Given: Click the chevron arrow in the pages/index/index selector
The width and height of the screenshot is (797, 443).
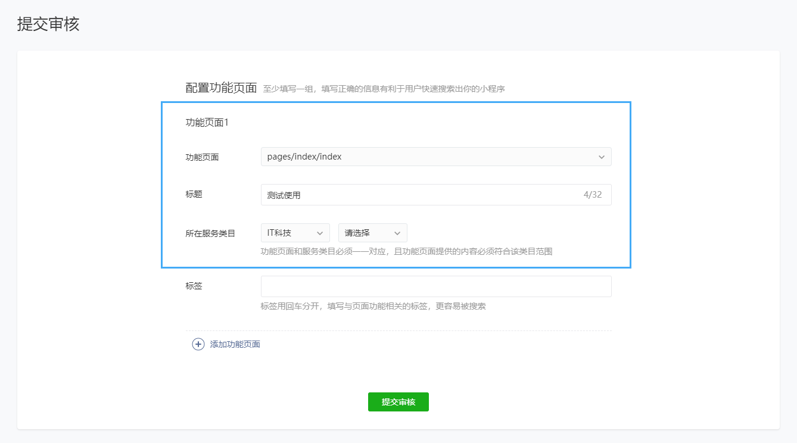Looking at the screenshot, I should 601,157.
